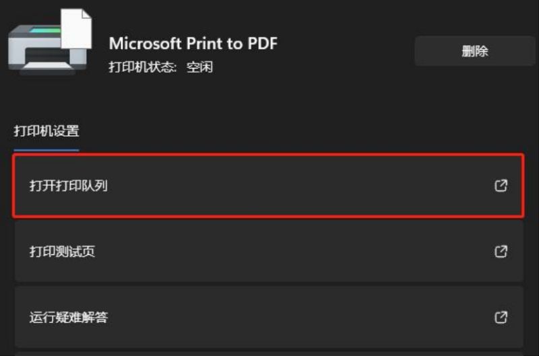This screenshot has height=356, width=539.
Task: Click the external-link icon for 打印测试页
Action: 501,252
